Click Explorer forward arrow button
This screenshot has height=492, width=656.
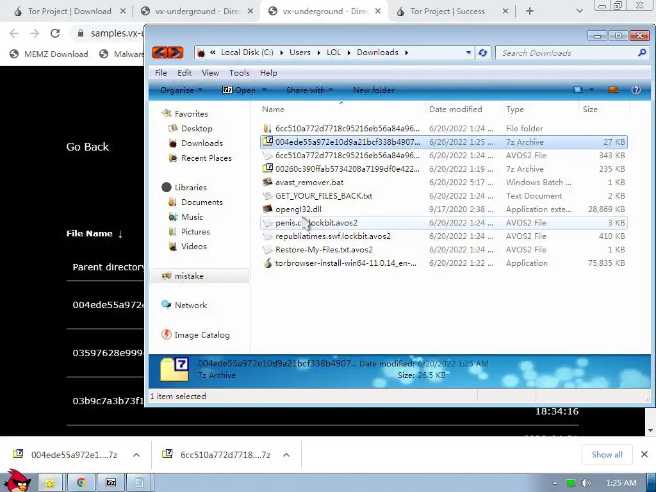point(176,53)
